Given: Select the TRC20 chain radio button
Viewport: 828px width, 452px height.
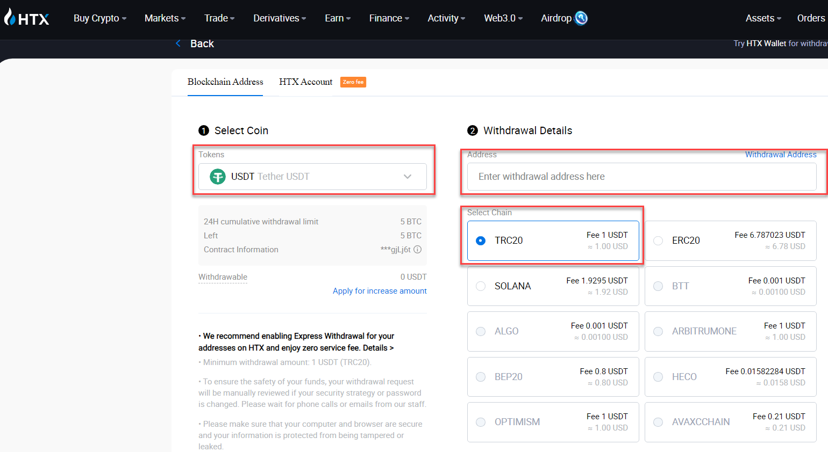Looking at the screenshot, I should (481, 240).
